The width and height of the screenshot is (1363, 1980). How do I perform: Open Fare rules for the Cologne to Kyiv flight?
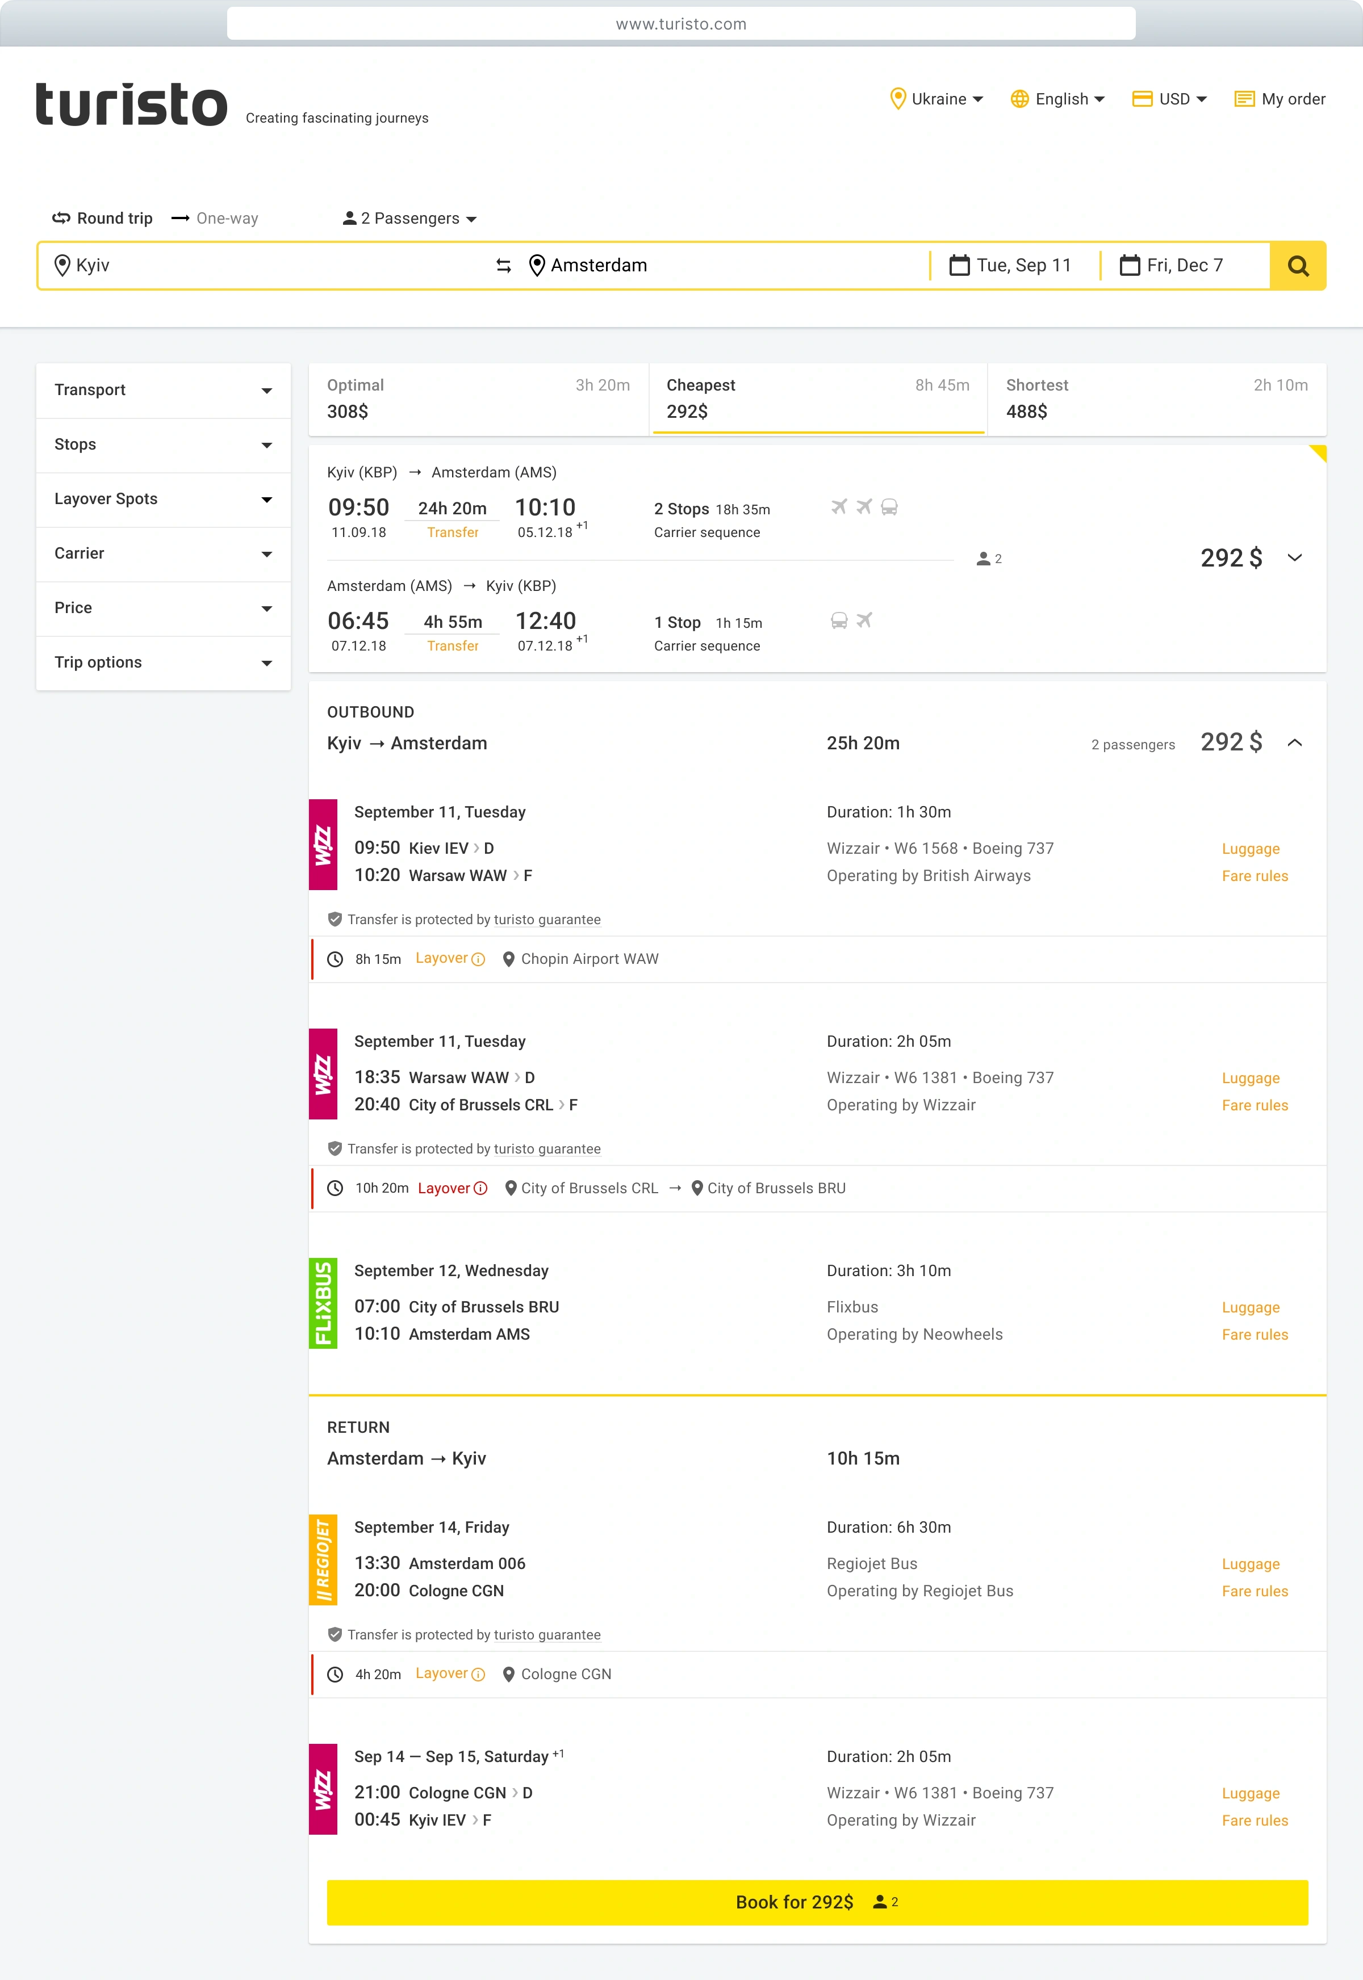(x=1255, y=1821)
